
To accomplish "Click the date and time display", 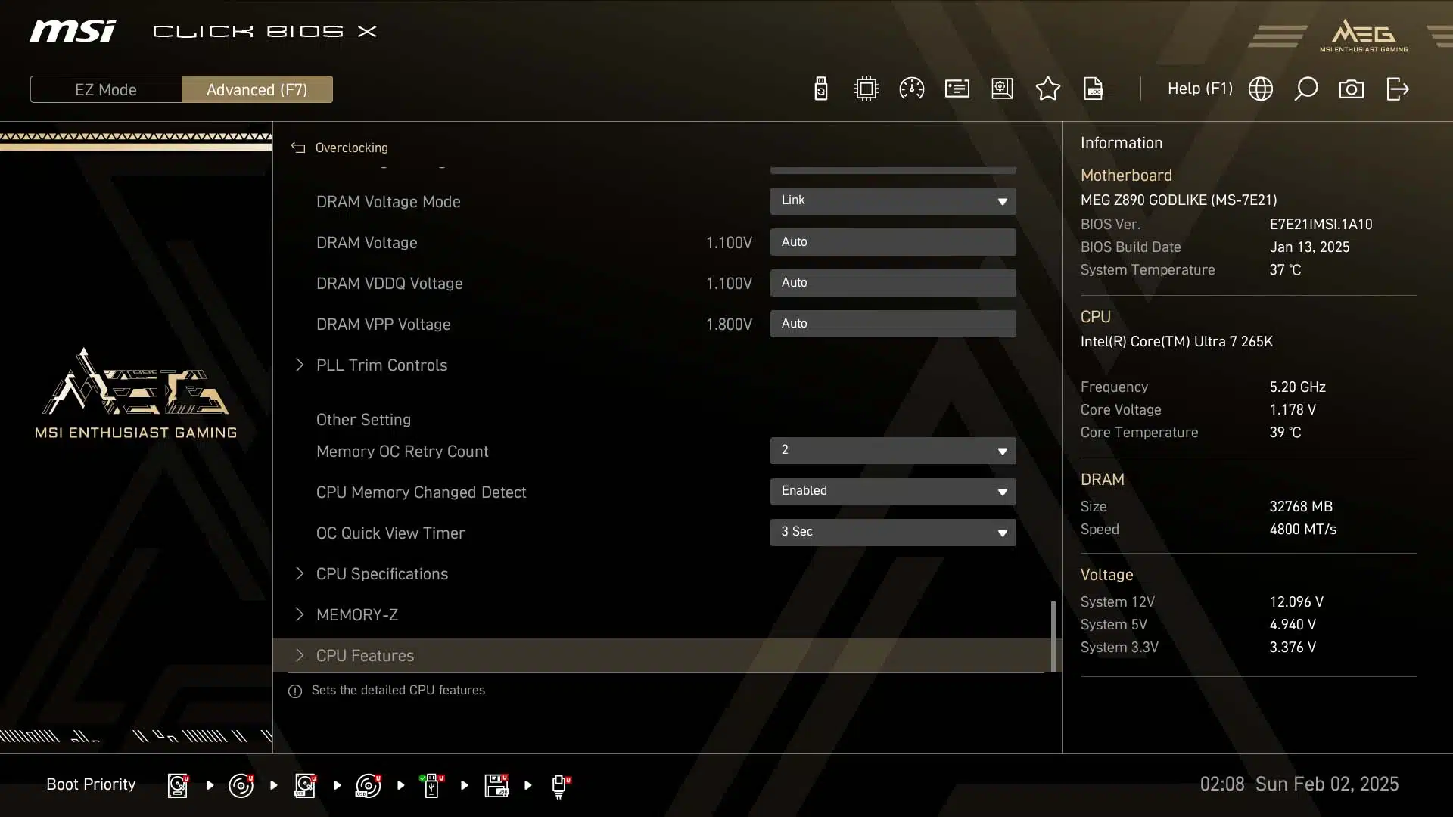I will click(1299, 784).
